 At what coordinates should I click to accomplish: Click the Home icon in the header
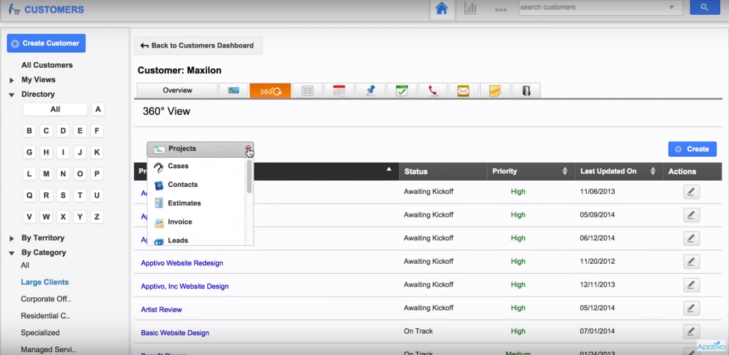tap(441, 8)
